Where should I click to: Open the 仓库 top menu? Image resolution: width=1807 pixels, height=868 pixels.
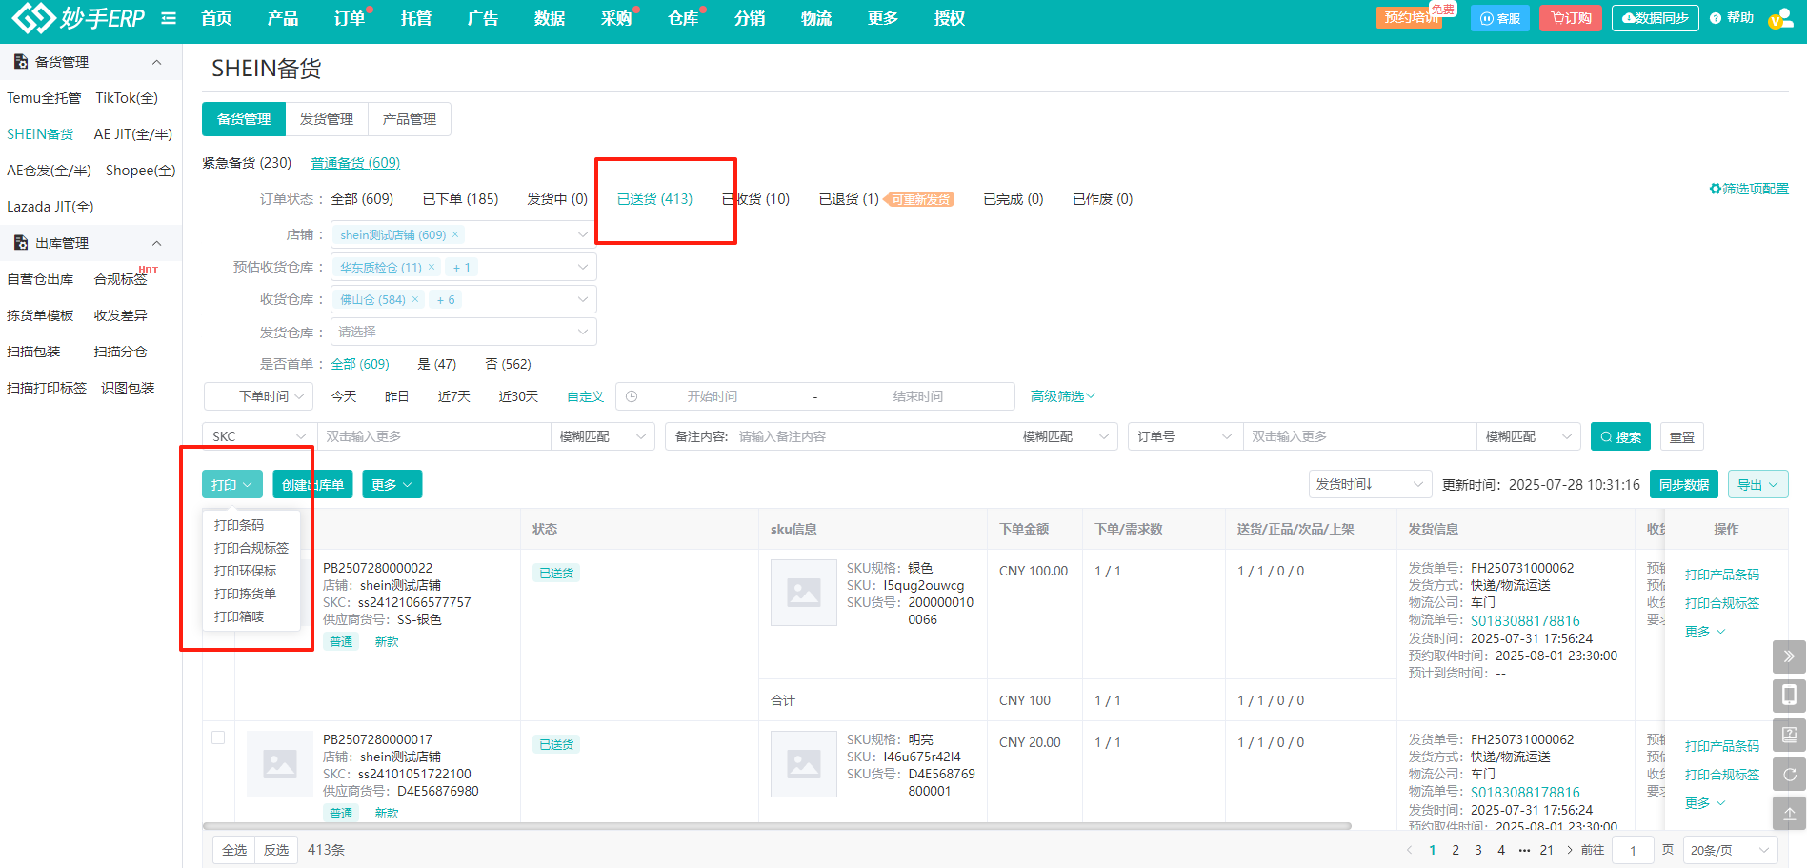coord(683,18)
